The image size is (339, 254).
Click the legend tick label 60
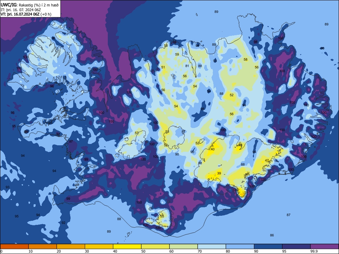(x=172, y=251)
